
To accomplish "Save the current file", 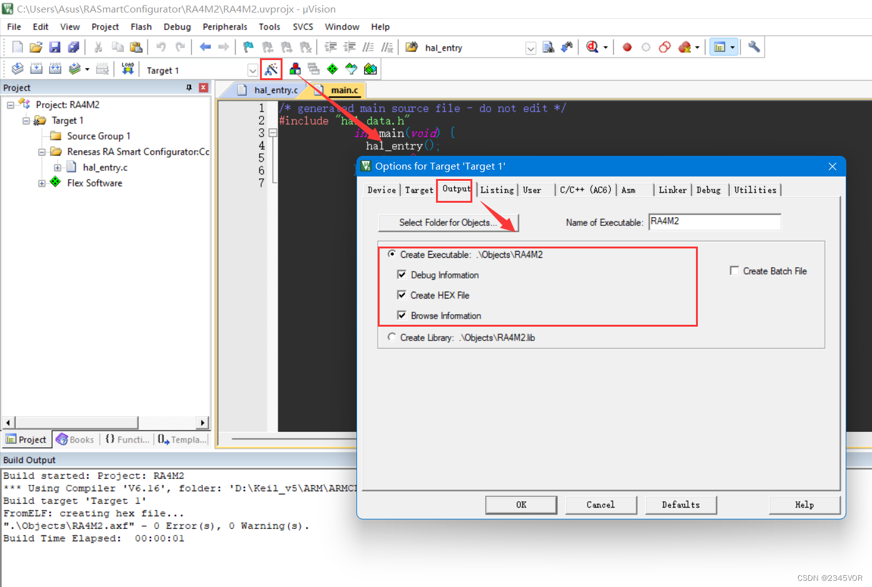I will click(54, 47).
